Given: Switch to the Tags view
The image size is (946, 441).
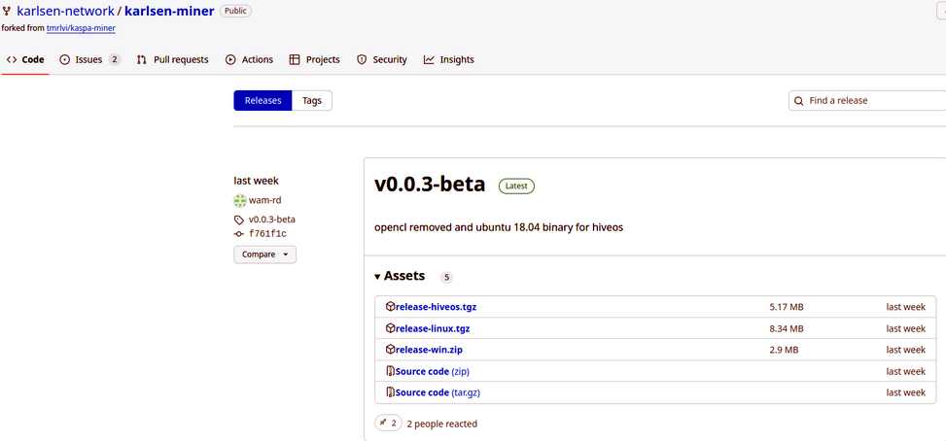Looking at the screenshot, I should (x=312, y=101).
